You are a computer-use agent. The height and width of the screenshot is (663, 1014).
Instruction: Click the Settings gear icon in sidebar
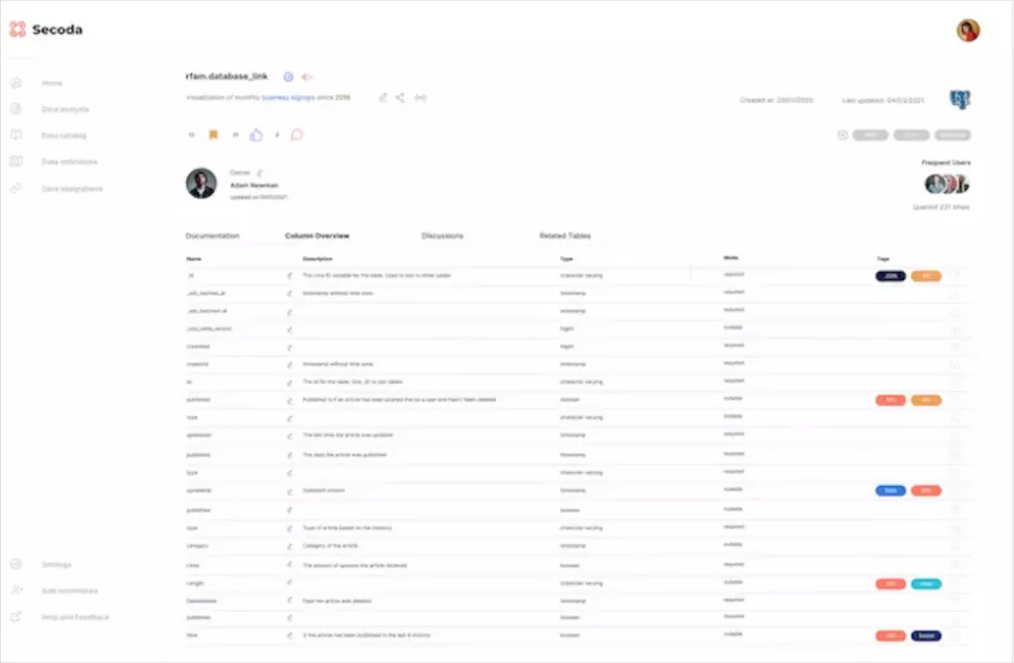tap(16, 564)
